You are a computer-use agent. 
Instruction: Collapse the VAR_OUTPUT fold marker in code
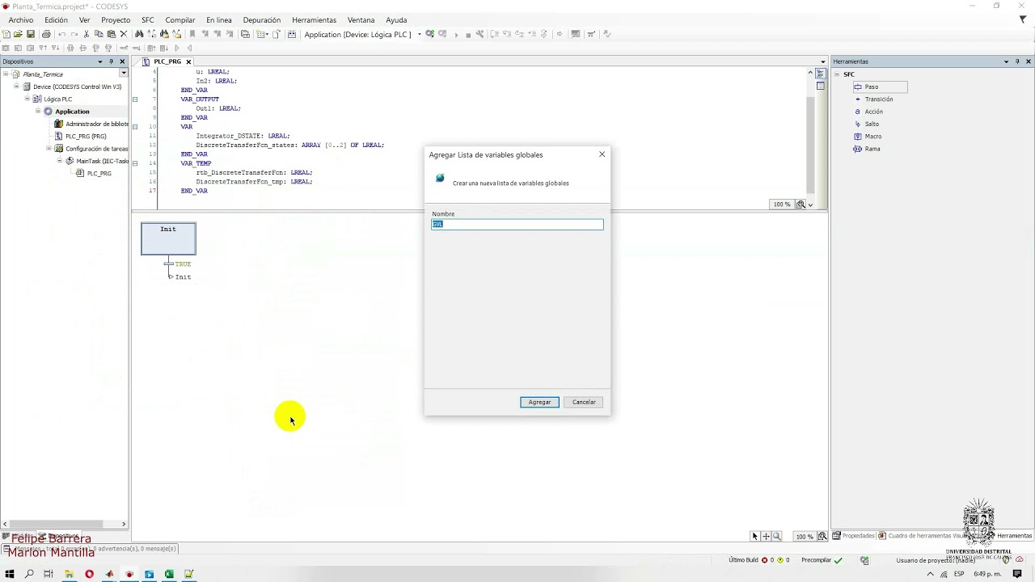135,99
